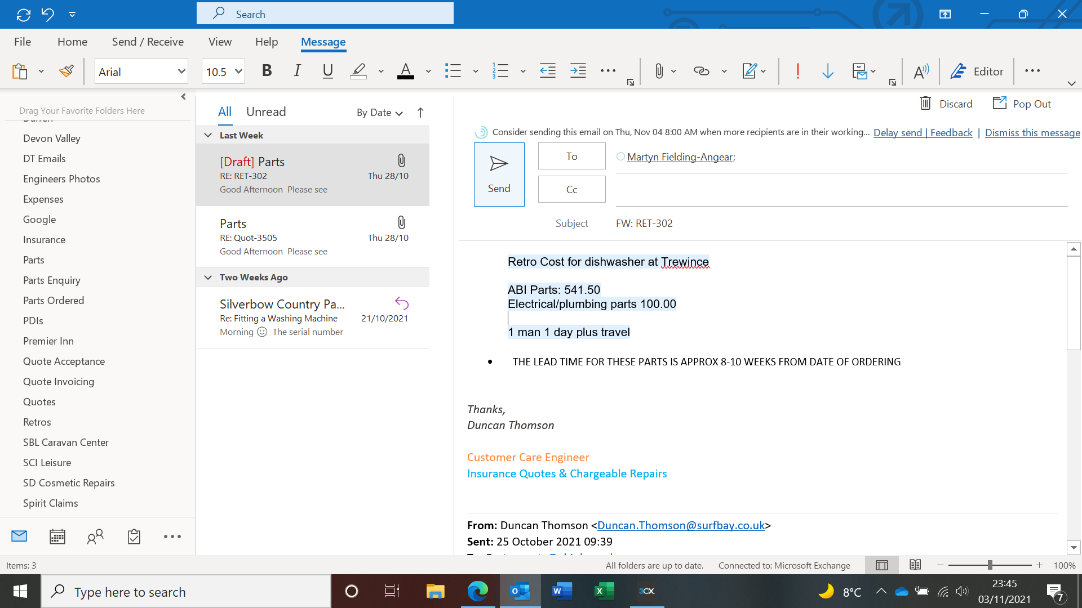1082x608 pixels.
Task: Click the Read Aloud icon
Action: [921, 71]
